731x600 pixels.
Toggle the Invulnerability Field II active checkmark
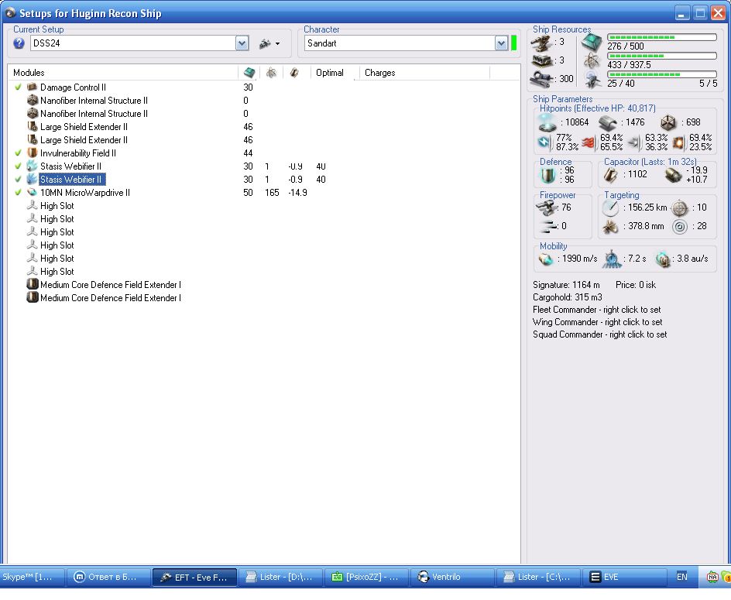[18, 153]
